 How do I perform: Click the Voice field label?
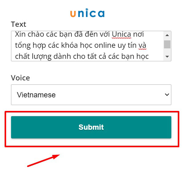(21, 78)
